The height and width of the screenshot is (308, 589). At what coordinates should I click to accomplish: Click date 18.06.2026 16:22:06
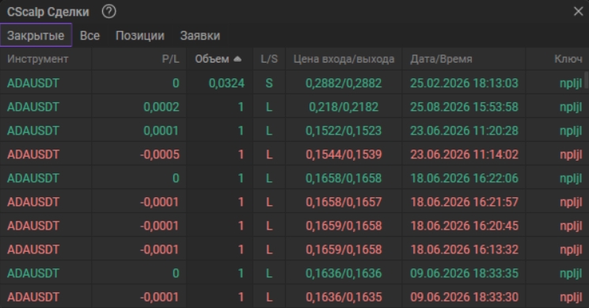pos(464,178)
